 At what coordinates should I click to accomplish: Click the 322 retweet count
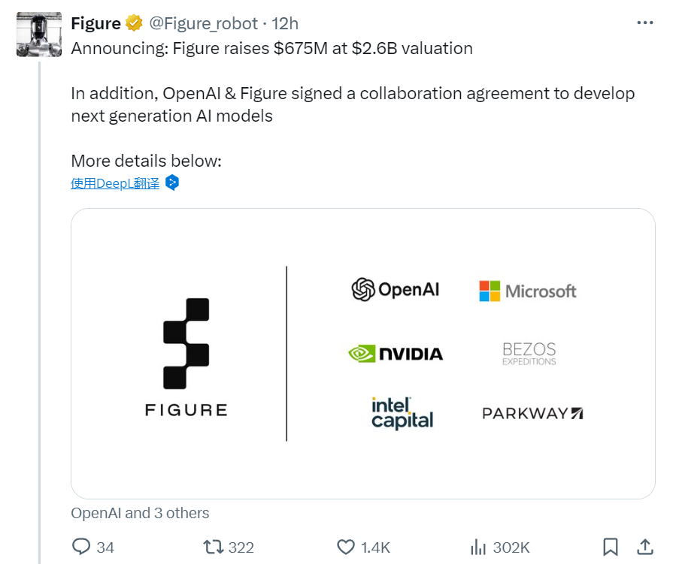(x=241, y=547)
